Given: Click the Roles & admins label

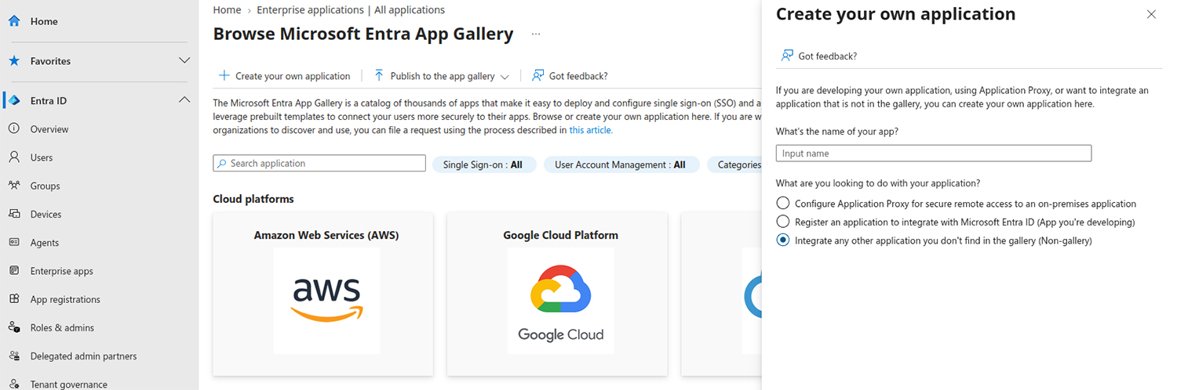Looking at the screenshot, I should [62, 328].
